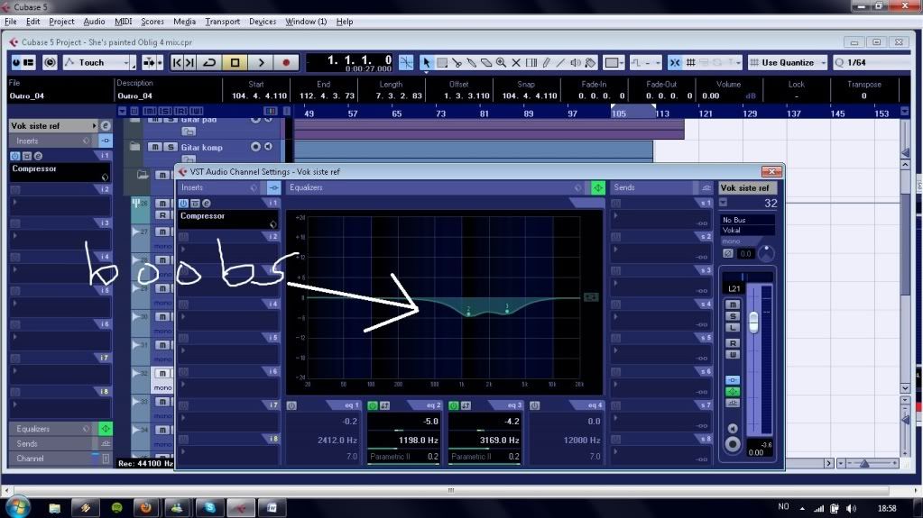
Task: Expand the Sends section in the Inspector
Action: tap(54, 444)
